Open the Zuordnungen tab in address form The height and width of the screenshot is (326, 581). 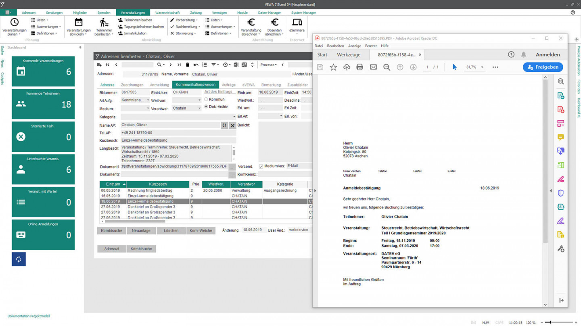click(x=132, y=85)
